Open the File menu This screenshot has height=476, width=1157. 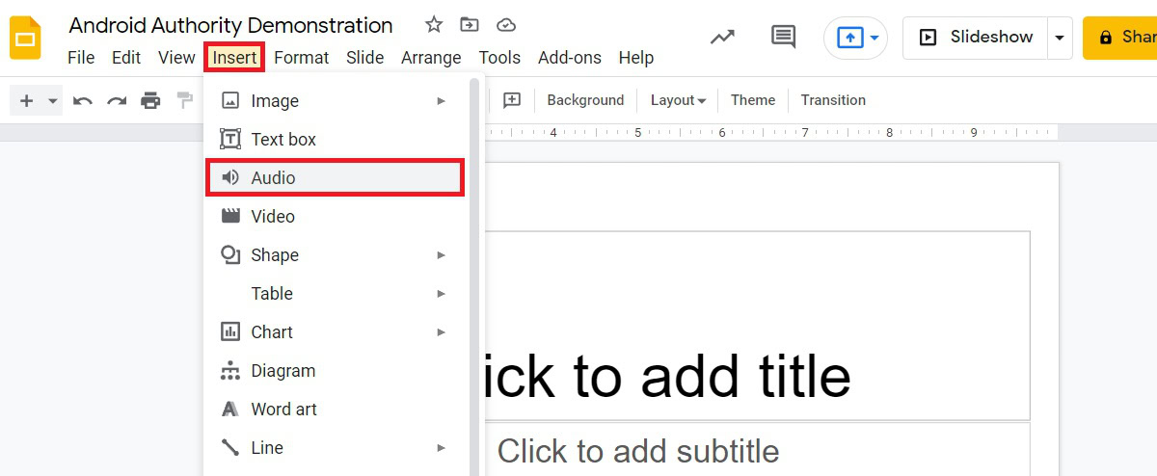(81, 58)
